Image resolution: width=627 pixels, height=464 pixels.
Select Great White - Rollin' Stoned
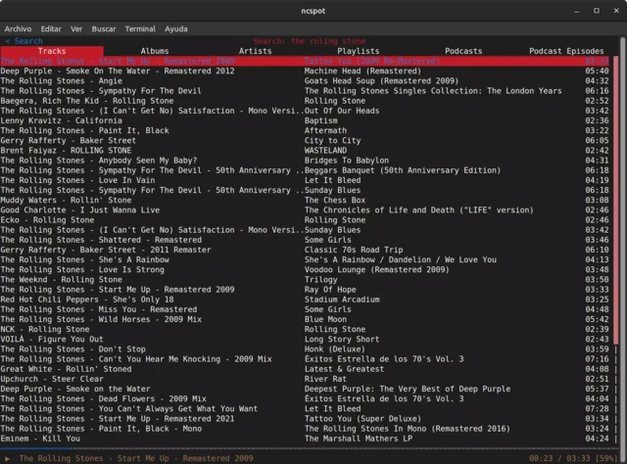coord(305,369)
